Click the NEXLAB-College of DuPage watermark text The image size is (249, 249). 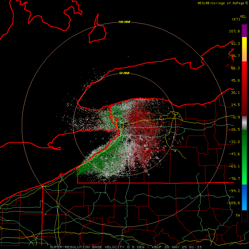221,3
